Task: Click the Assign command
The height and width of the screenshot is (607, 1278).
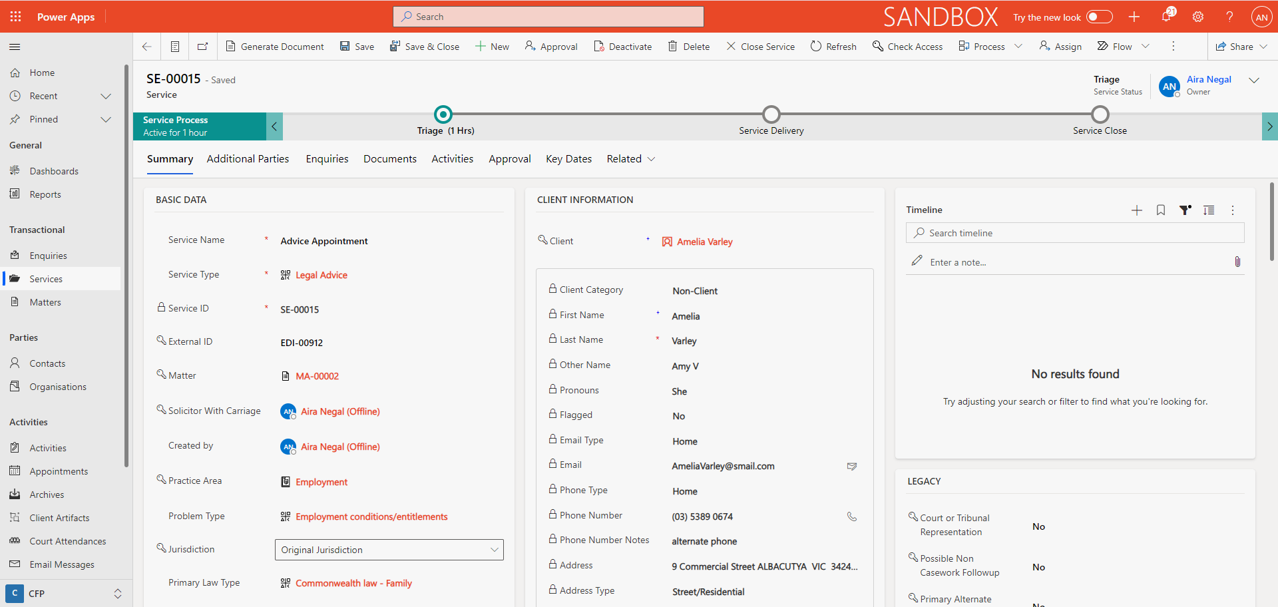Action: click(x=1060, y=47)
